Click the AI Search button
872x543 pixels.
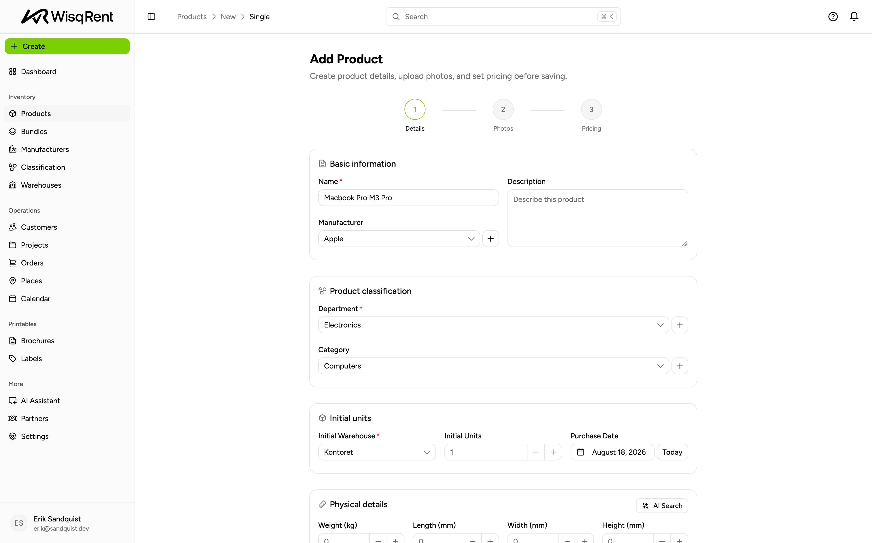[x=662, y=506]
